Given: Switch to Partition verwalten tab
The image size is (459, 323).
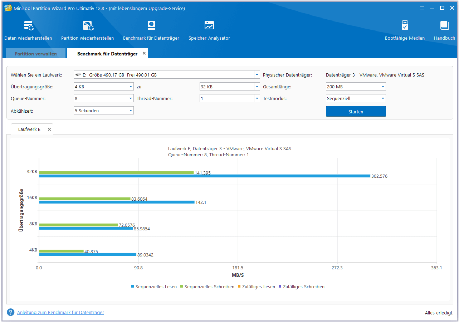Looking at the screenshot, I should pyautogui.click(x=36, y=54).
